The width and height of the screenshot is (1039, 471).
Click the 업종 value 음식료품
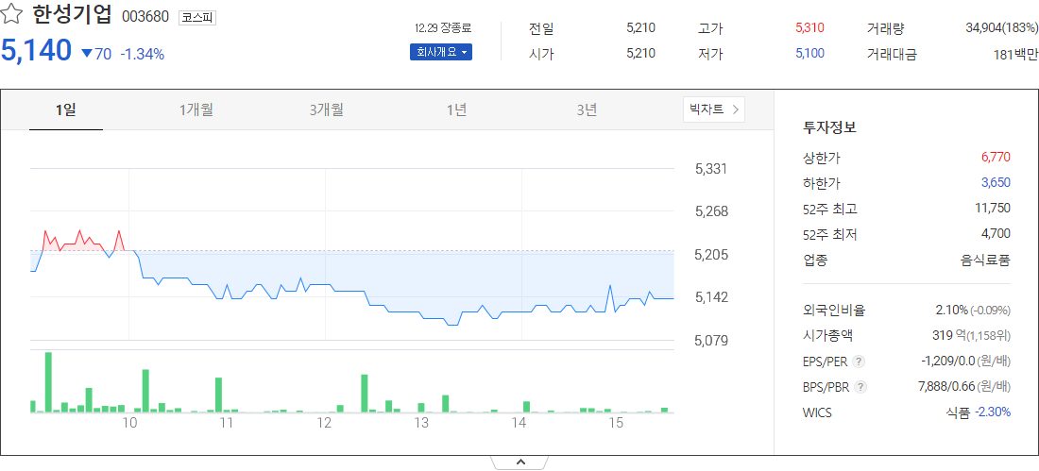[985, 260]
